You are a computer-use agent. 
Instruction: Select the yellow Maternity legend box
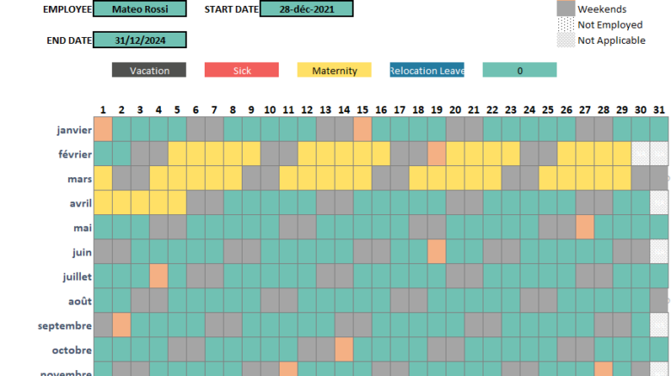[x=335, y=71]
